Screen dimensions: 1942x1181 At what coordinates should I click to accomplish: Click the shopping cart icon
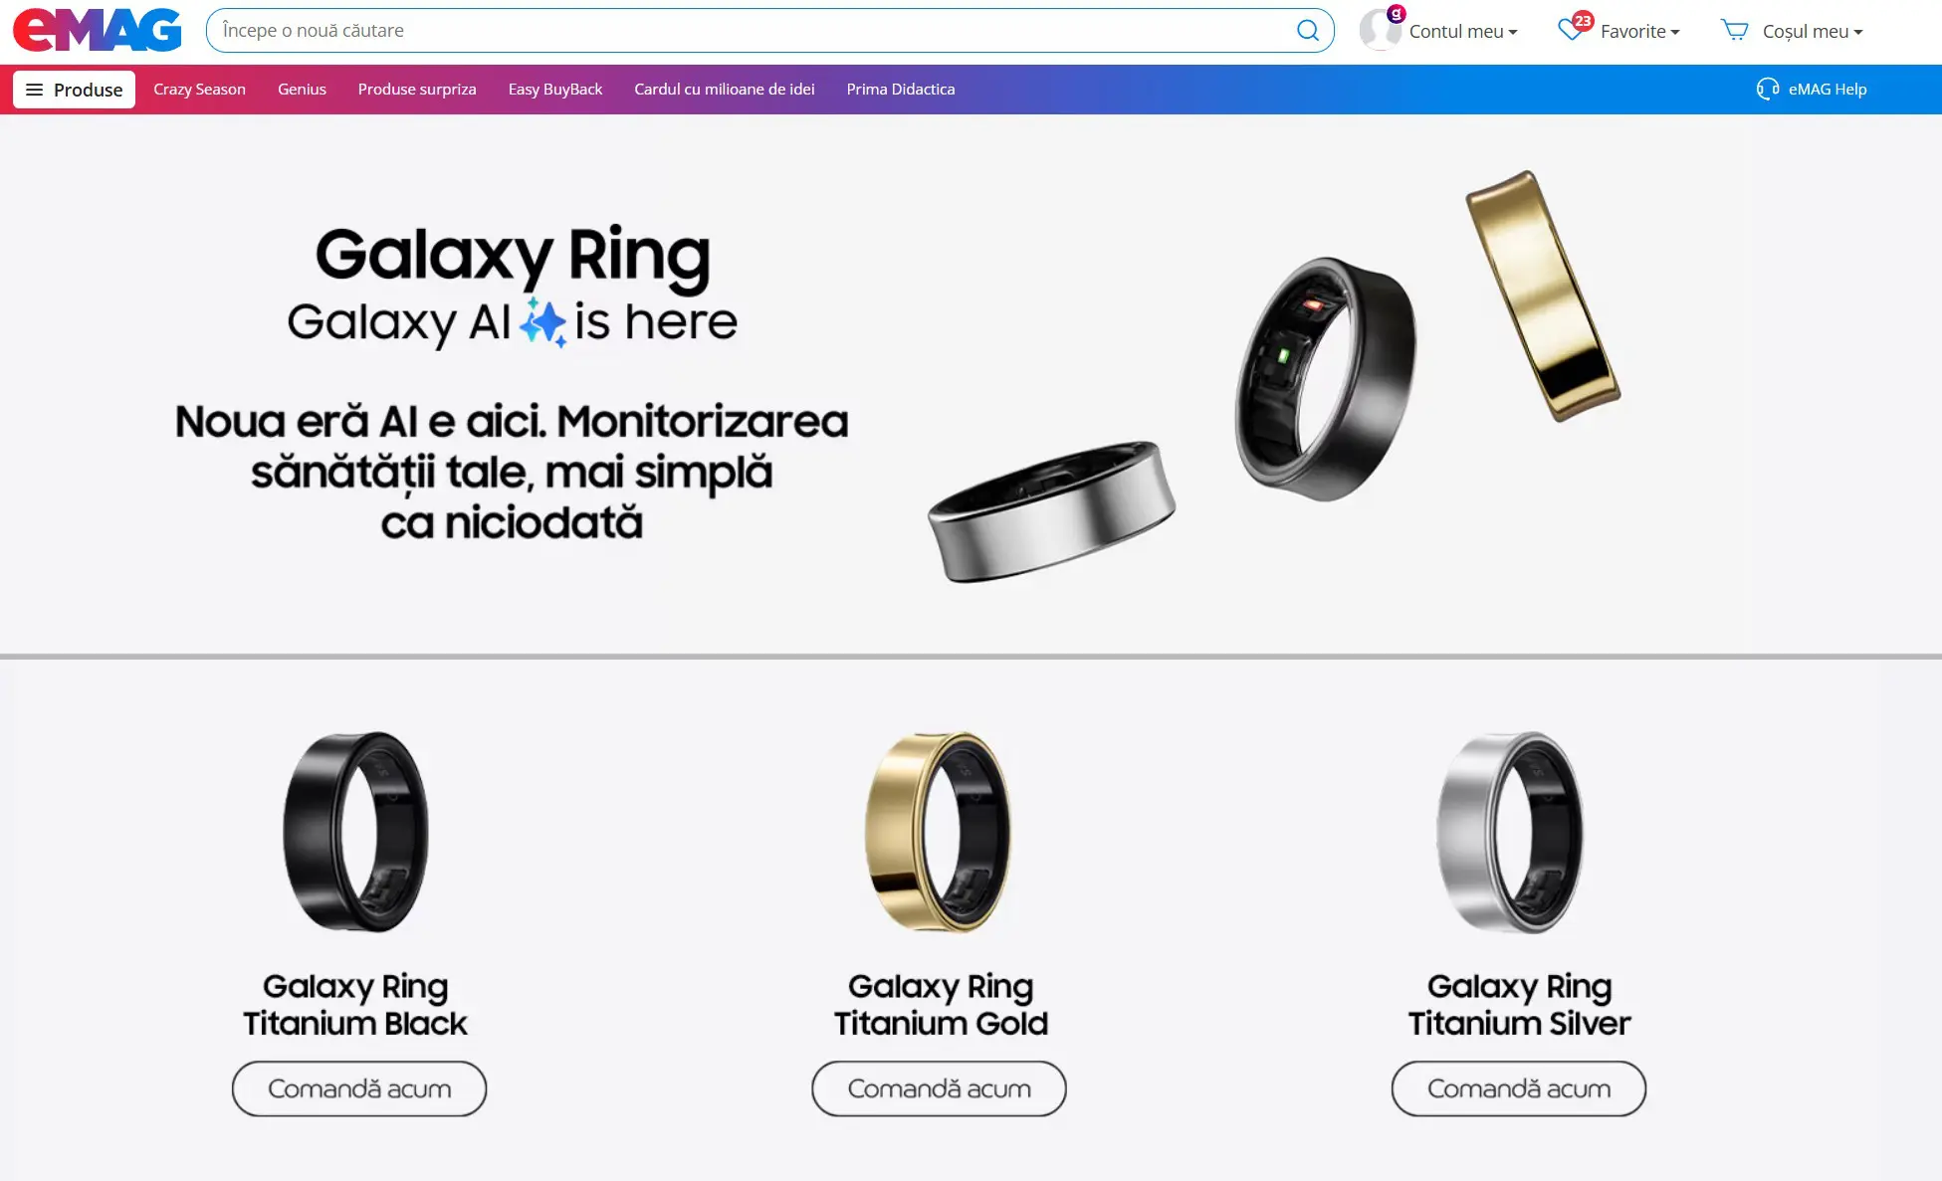click(x=1734, y=31)
